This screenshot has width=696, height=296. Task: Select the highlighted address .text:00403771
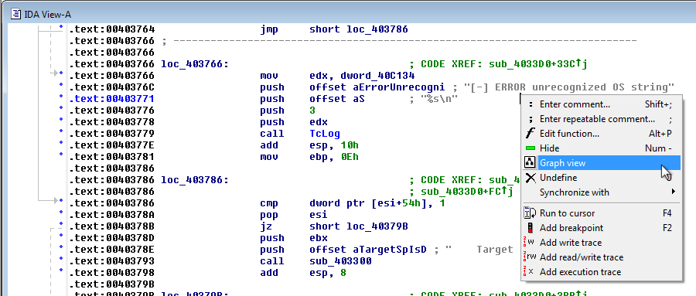click(x=112, y=99)
